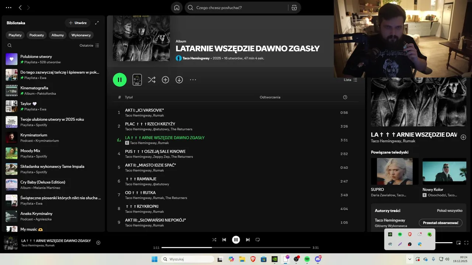This screenshot has height=265, width=472.
Task: Save the album to your library
Action: pyautogui.click(x=166, y=80)
